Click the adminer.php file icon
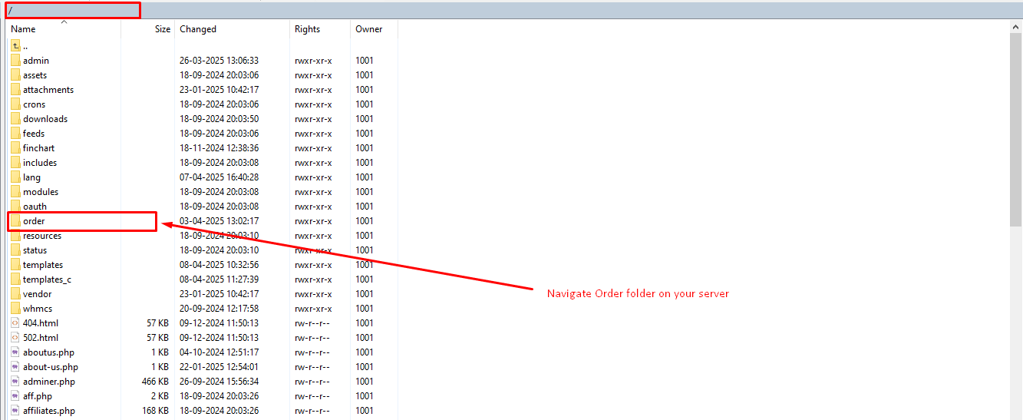The image size is (1023, 420). tap(15, 382)
